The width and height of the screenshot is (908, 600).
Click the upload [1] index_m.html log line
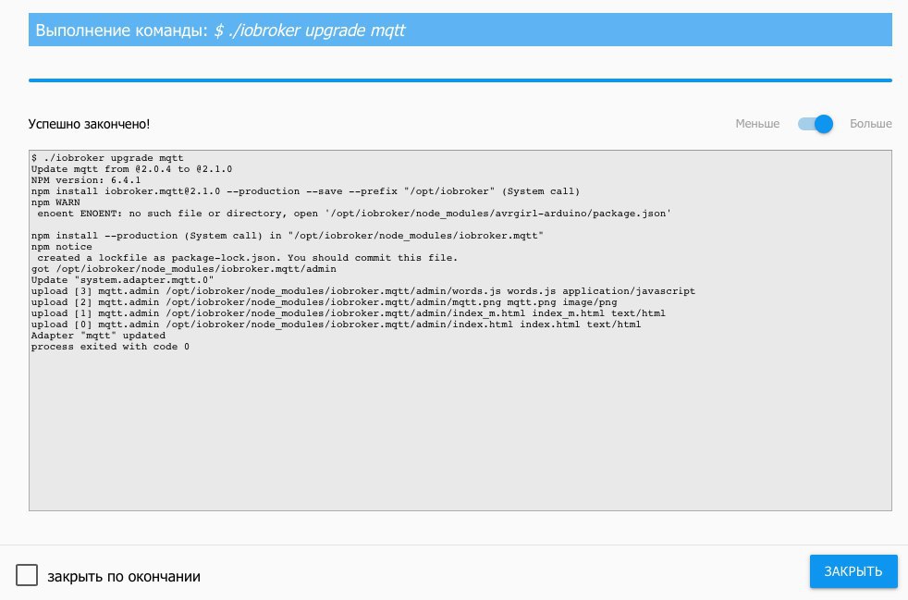(348, 313)
